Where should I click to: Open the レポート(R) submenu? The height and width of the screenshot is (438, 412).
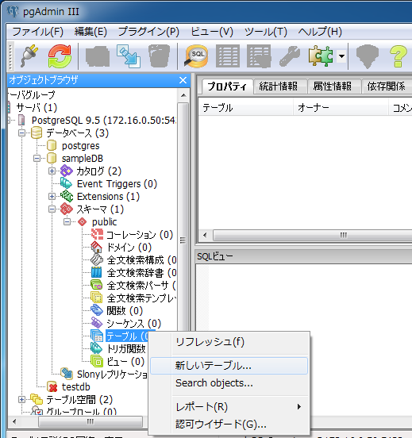229,407
